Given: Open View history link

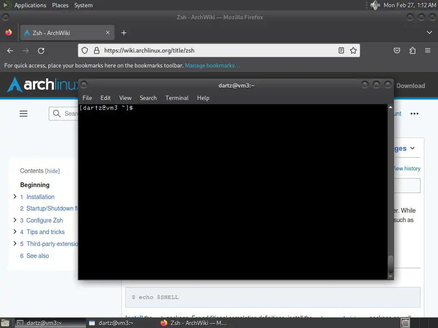Looking at the screenshot, I should coord(407,168).
